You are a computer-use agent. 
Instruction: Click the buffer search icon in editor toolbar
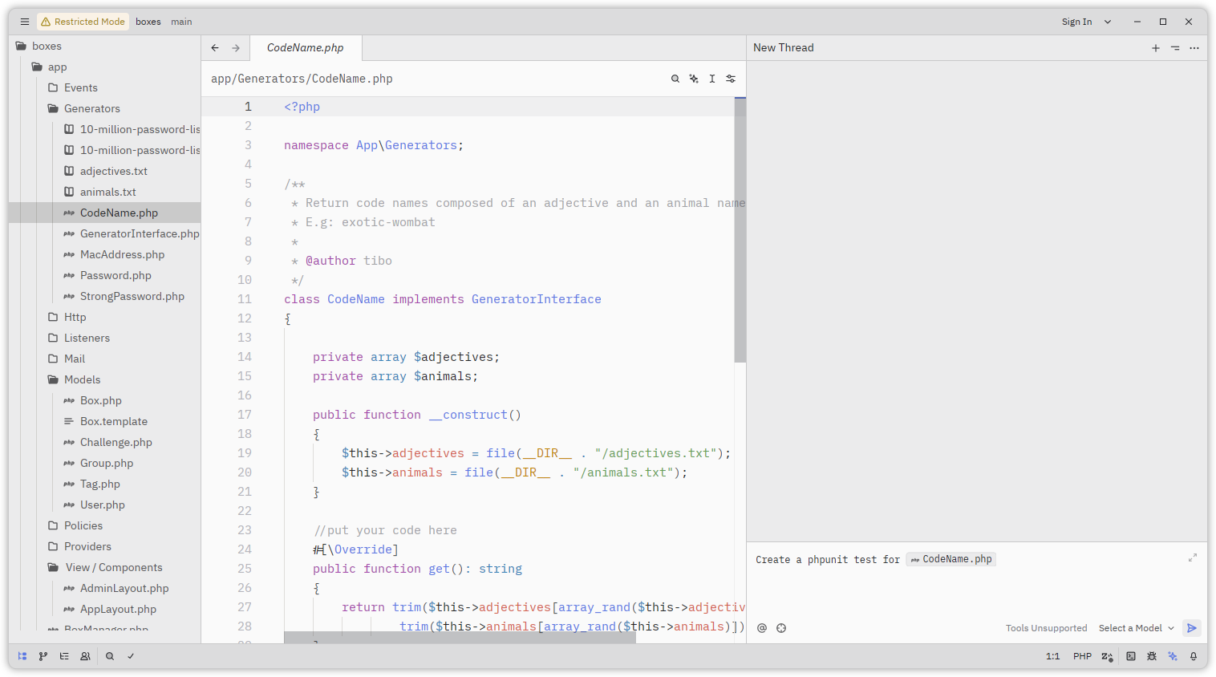click(675, 79)
